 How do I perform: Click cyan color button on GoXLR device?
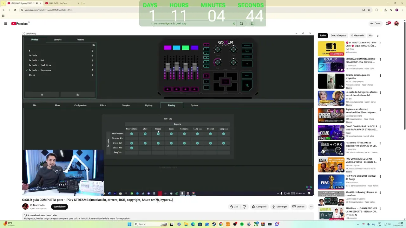(177, 48)
